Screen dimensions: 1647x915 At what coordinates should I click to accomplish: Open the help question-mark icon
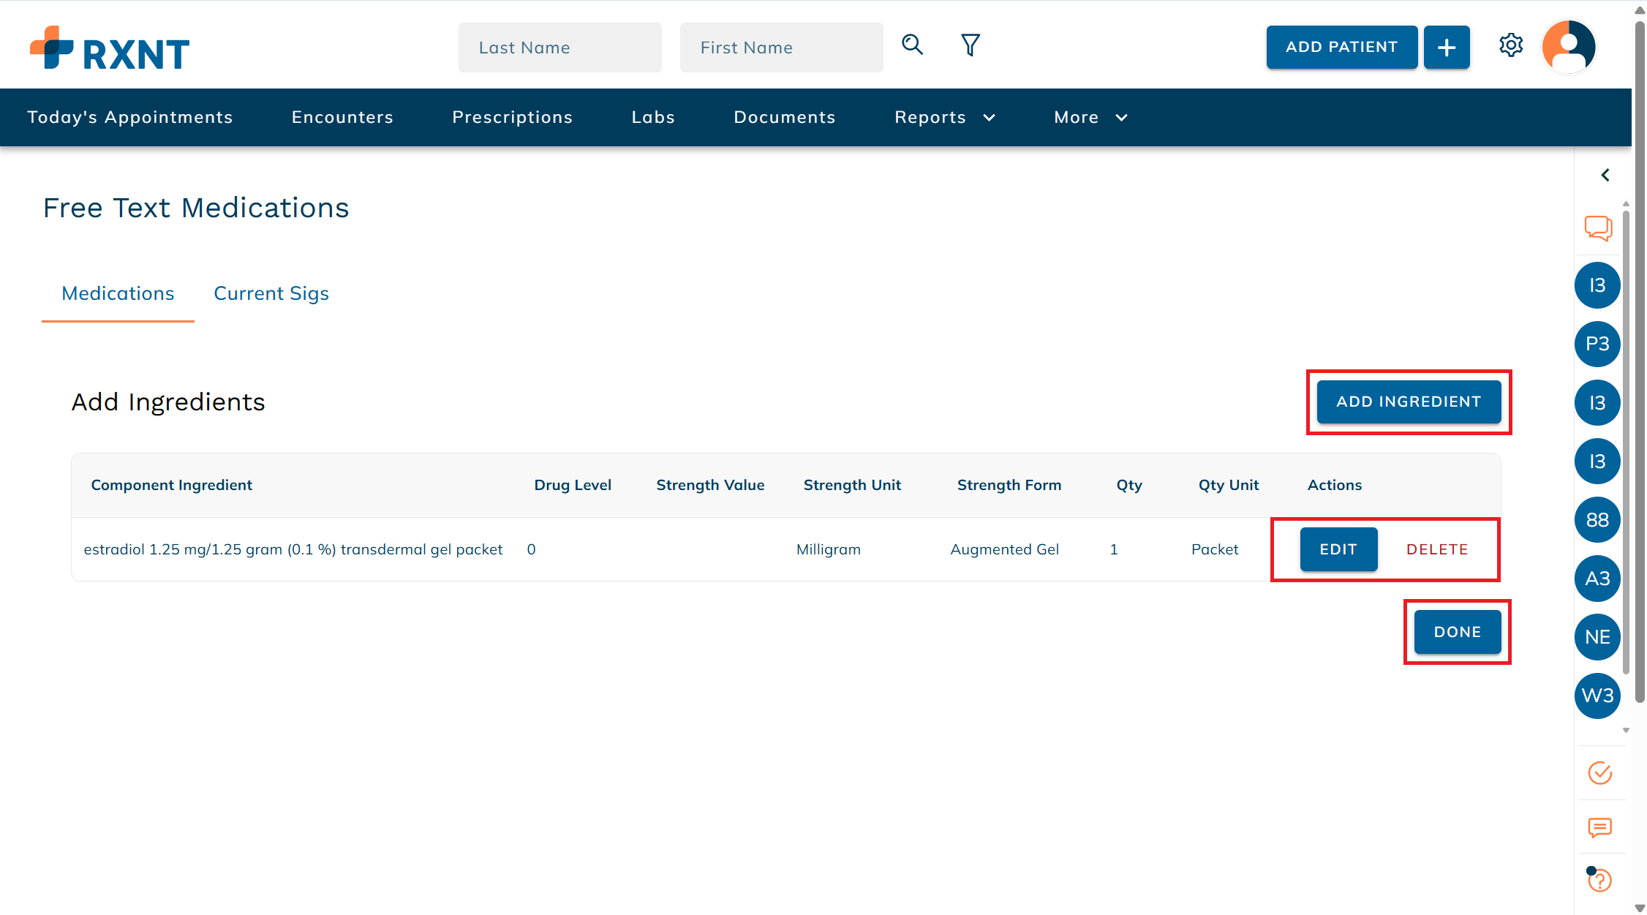tap(1599, 881)
